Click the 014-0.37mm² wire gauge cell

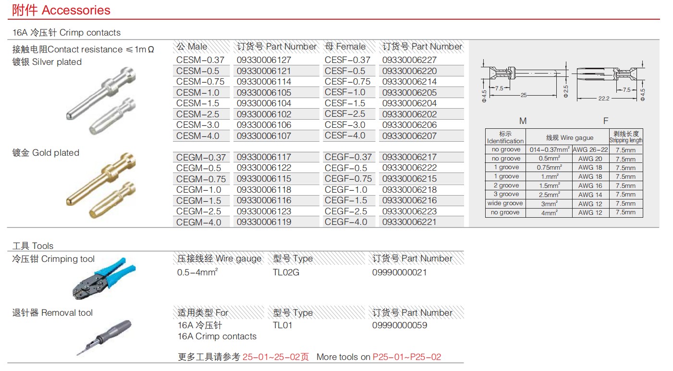(x=550, y=150)
